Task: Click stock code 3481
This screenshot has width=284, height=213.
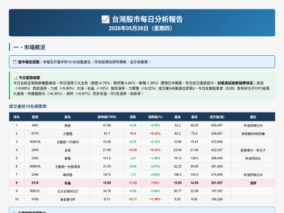Action: click(35, 125)
